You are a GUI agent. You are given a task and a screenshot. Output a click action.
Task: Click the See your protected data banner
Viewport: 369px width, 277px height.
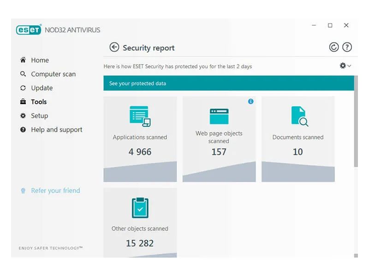point(229,83)
